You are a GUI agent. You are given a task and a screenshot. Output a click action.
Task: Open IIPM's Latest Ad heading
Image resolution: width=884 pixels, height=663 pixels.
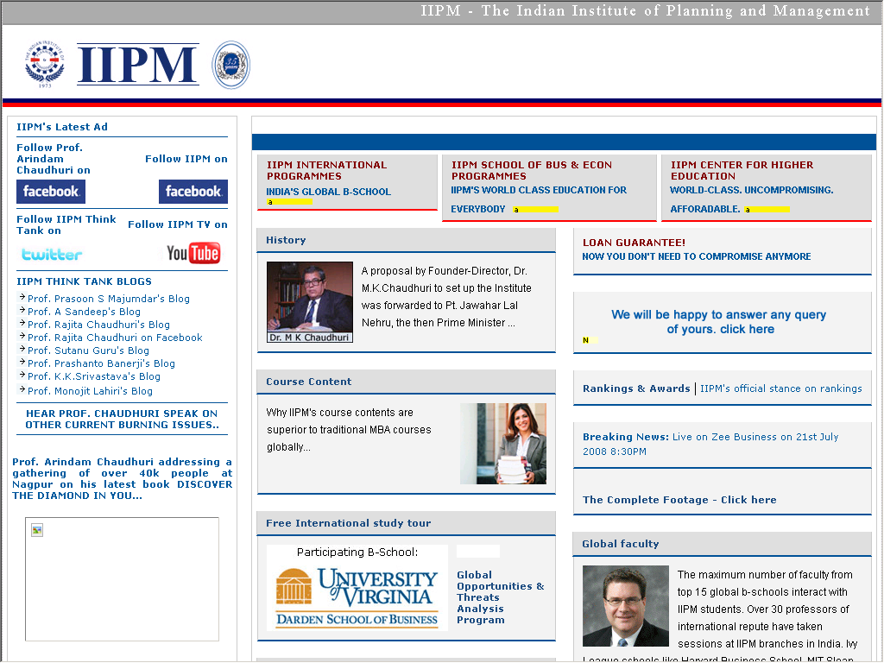(x=62, y=127)
